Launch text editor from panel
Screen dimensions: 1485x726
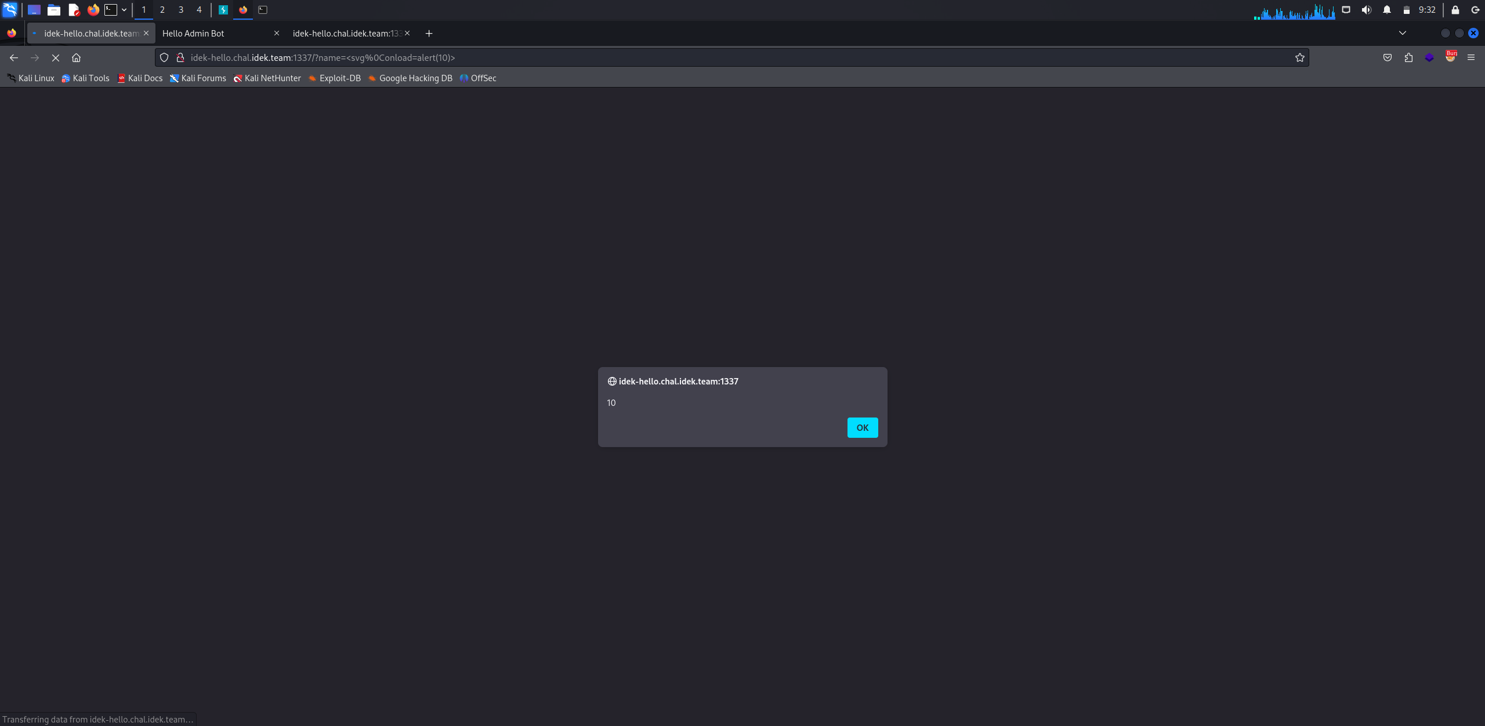tap(74, 10)
